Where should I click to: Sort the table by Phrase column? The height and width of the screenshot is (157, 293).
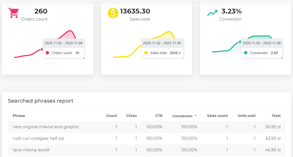point(19,116)
